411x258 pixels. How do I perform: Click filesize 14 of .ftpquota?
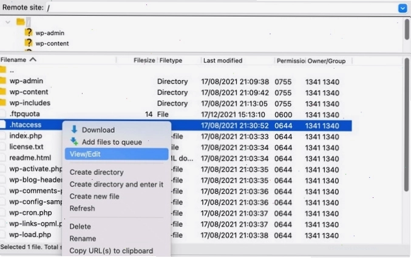tap(149, 114)
